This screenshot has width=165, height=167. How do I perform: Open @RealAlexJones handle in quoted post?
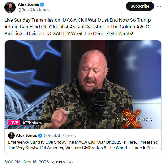click(60, 136)
